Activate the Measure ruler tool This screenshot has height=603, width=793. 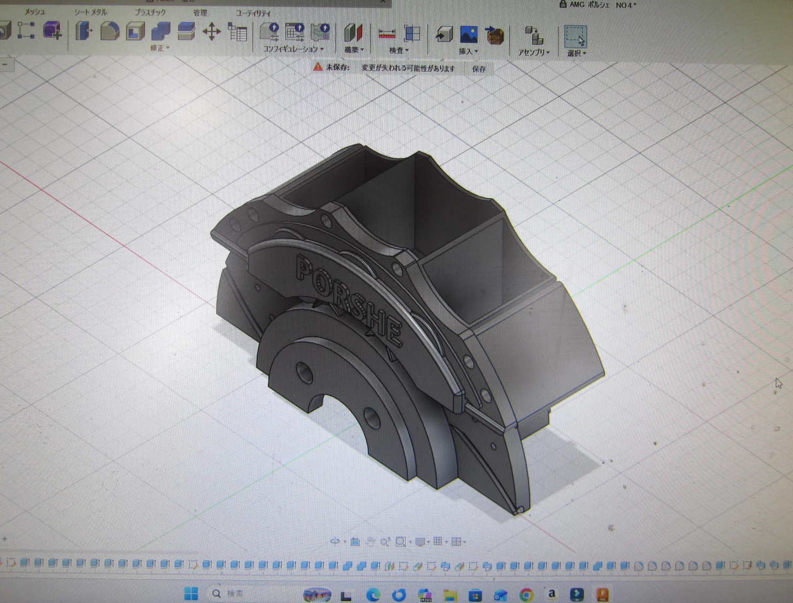click(386, 33)
